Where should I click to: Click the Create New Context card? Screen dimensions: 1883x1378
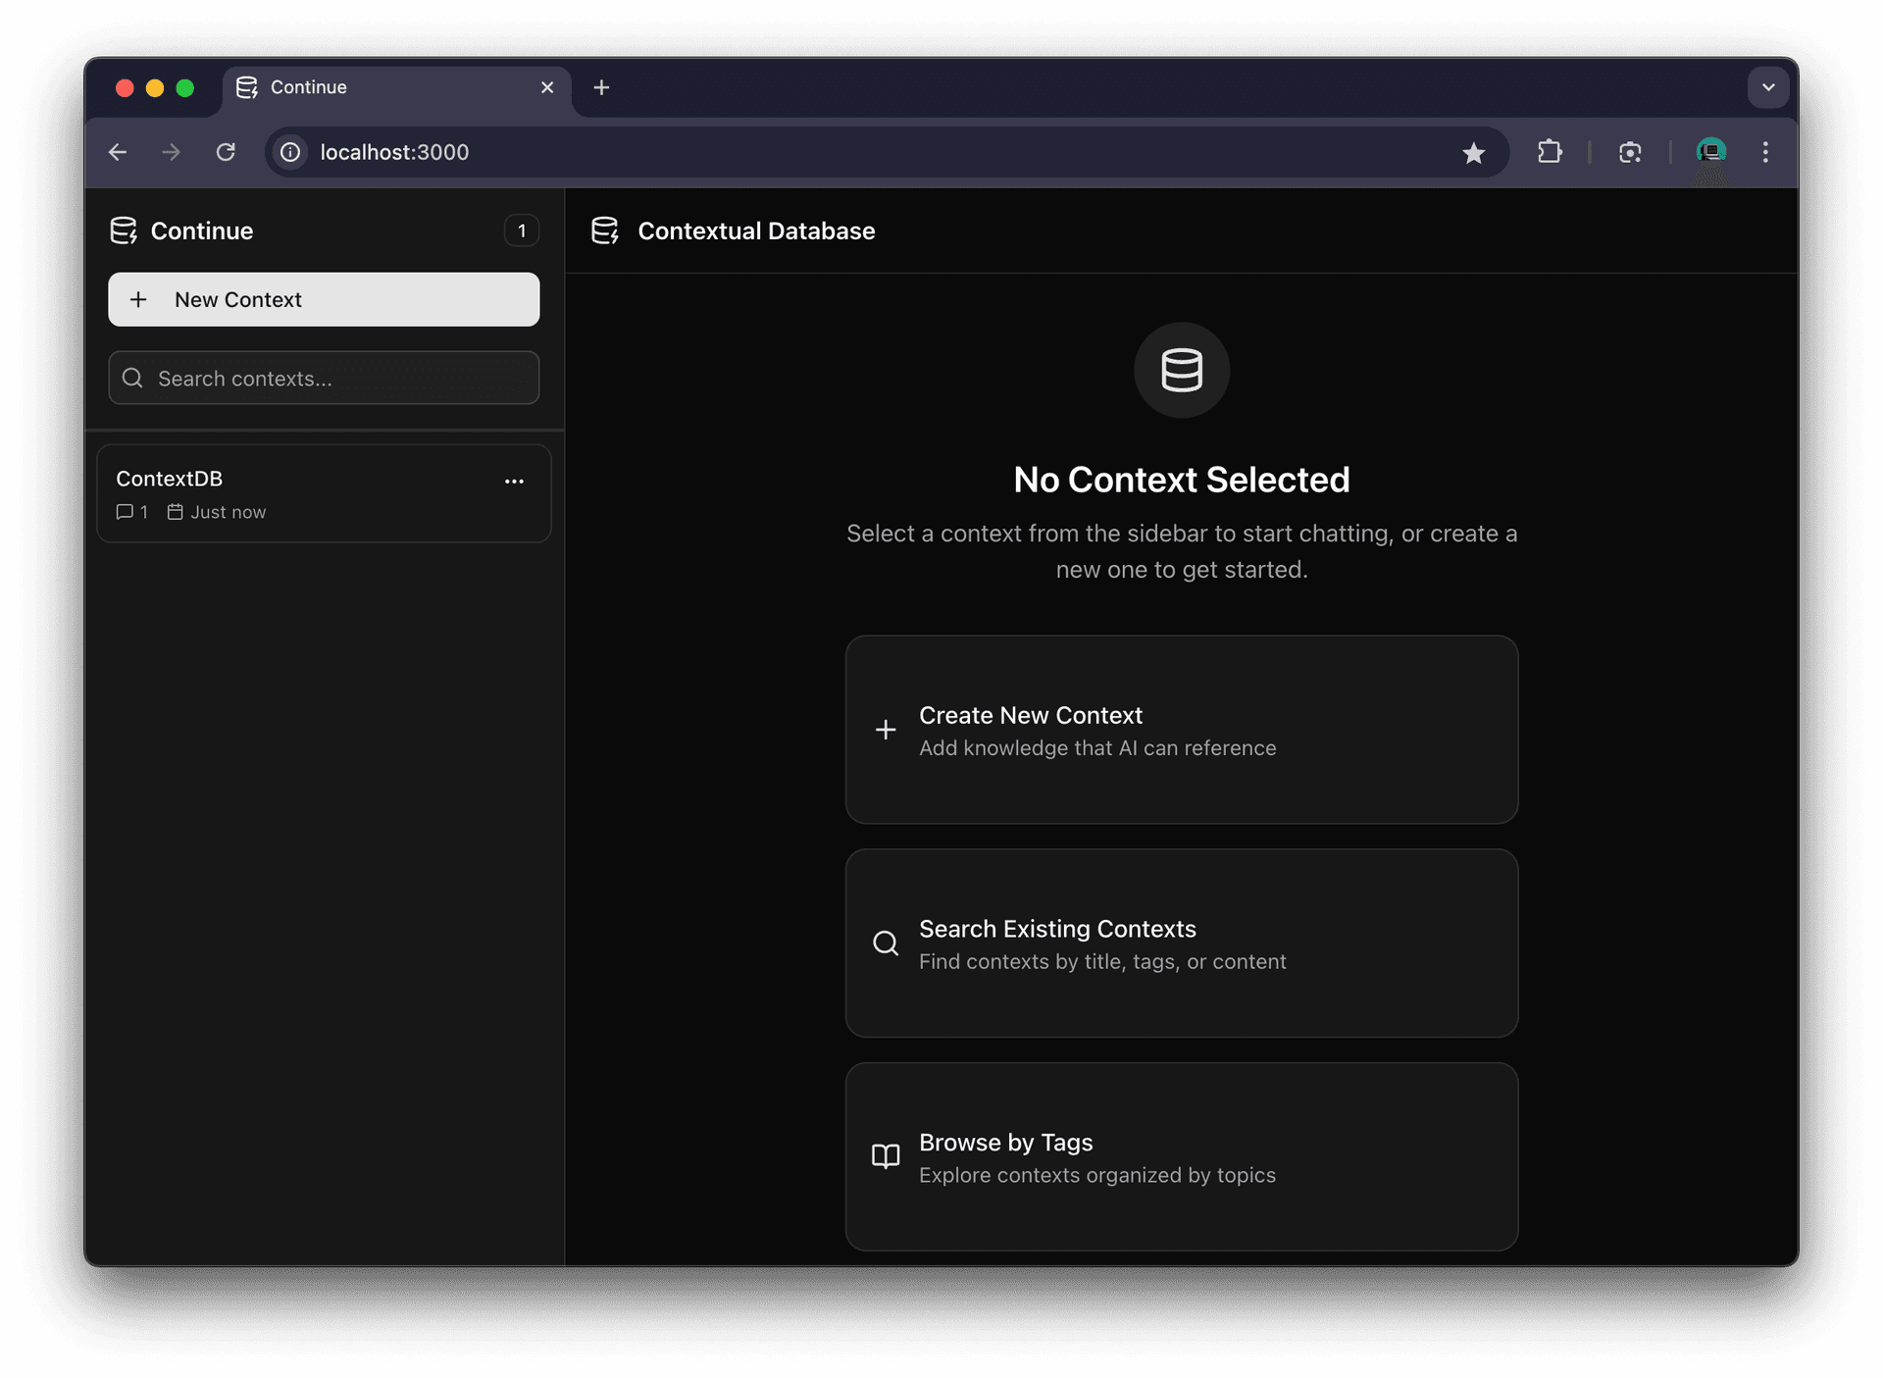tap(1181, 730)
